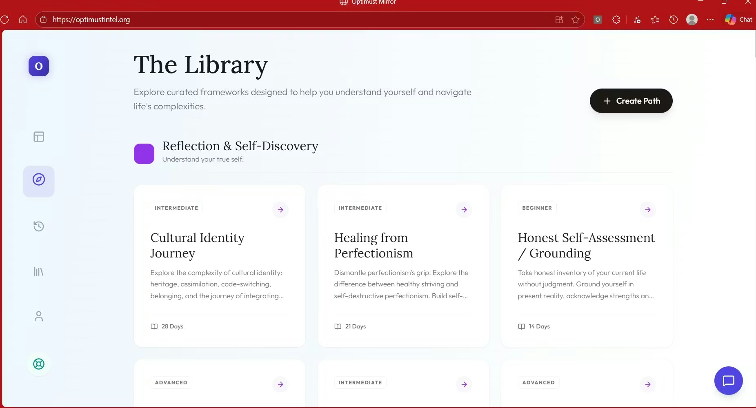
Task: Open the browser profile avatar
Action: [x=692, y=20]
